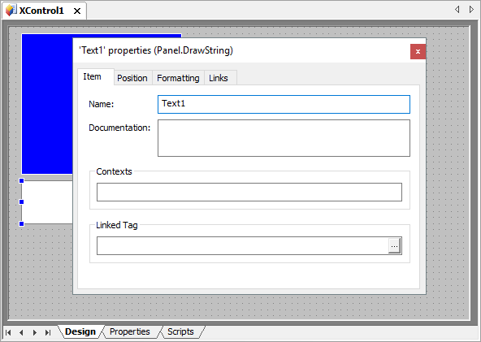The height and width of the screenshot is (342, 481).
Task: Jump to the first bottom tab
Action: point(8,332)
